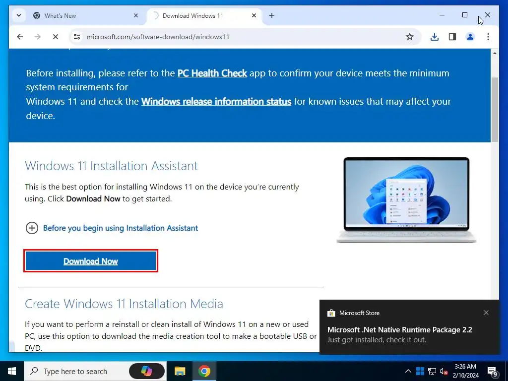Click the Chrome taskbar icon

coord(204,371)
